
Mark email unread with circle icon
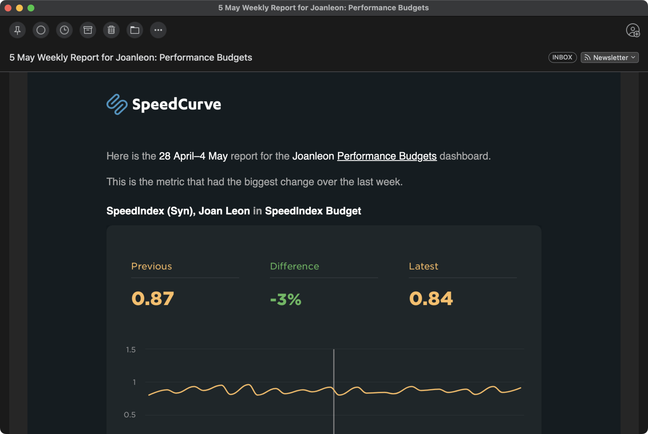click(x=41, y=30)
